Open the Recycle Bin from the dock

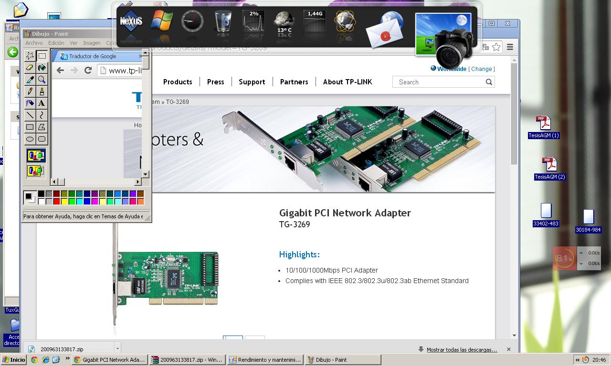point(223,21)
